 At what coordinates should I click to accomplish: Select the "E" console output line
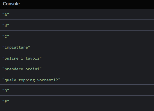coord(77,101)
